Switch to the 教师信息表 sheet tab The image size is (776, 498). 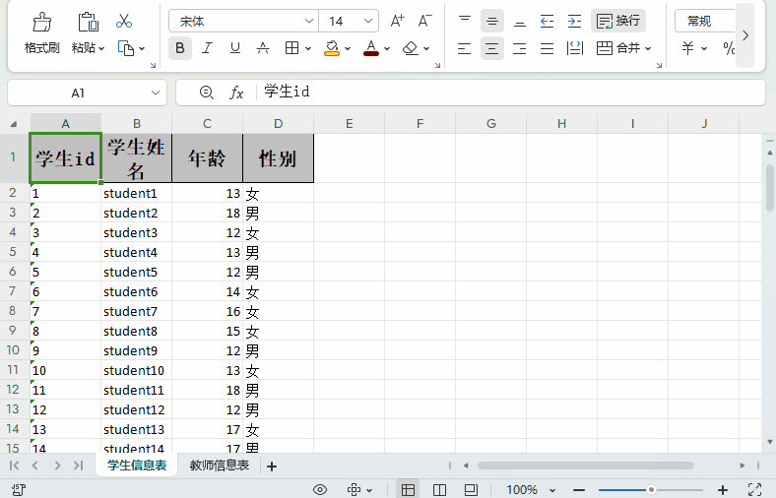[220, 466]
